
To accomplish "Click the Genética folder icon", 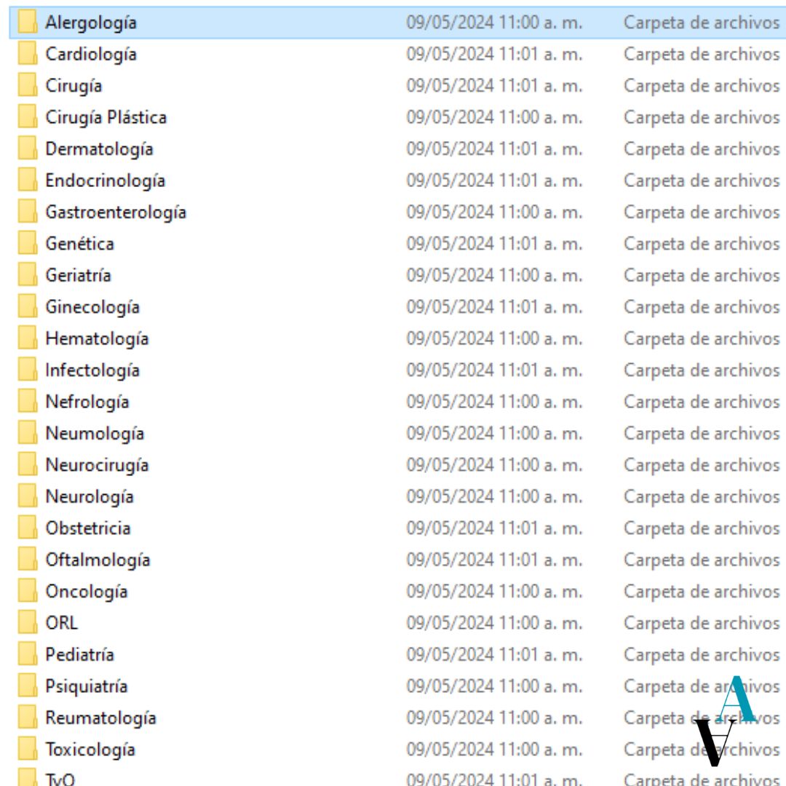I will coord(28,244).
